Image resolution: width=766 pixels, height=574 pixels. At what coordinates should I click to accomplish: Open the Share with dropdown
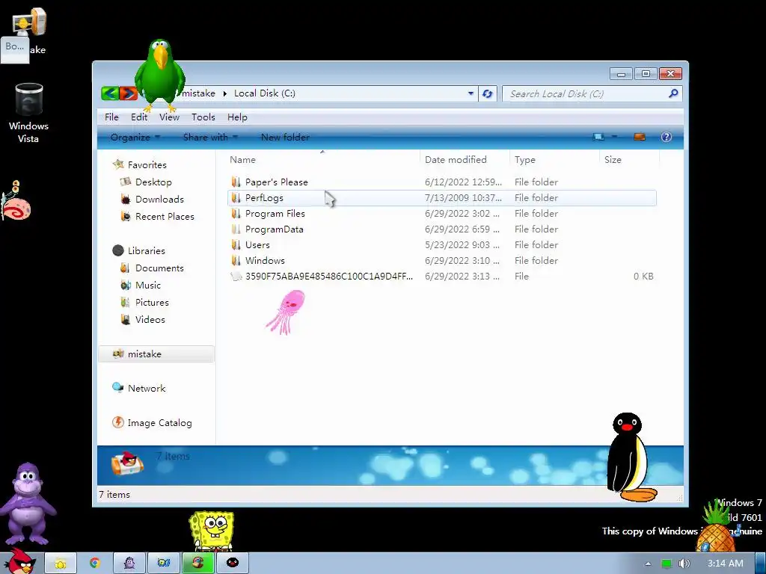(x=210, y=138)
